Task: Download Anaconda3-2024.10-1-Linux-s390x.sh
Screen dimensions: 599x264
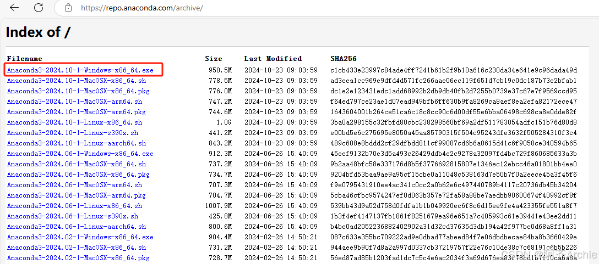Action: point(73,133)
